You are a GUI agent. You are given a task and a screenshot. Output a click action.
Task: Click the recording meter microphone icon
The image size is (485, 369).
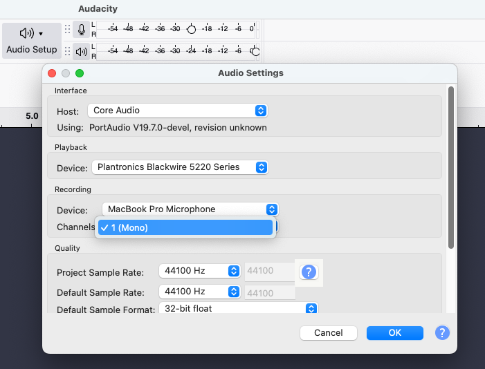click(82, 30)
